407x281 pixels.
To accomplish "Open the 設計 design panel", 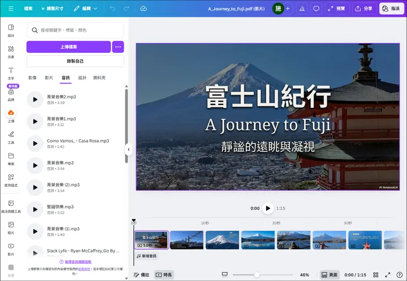I will point(11,30).
